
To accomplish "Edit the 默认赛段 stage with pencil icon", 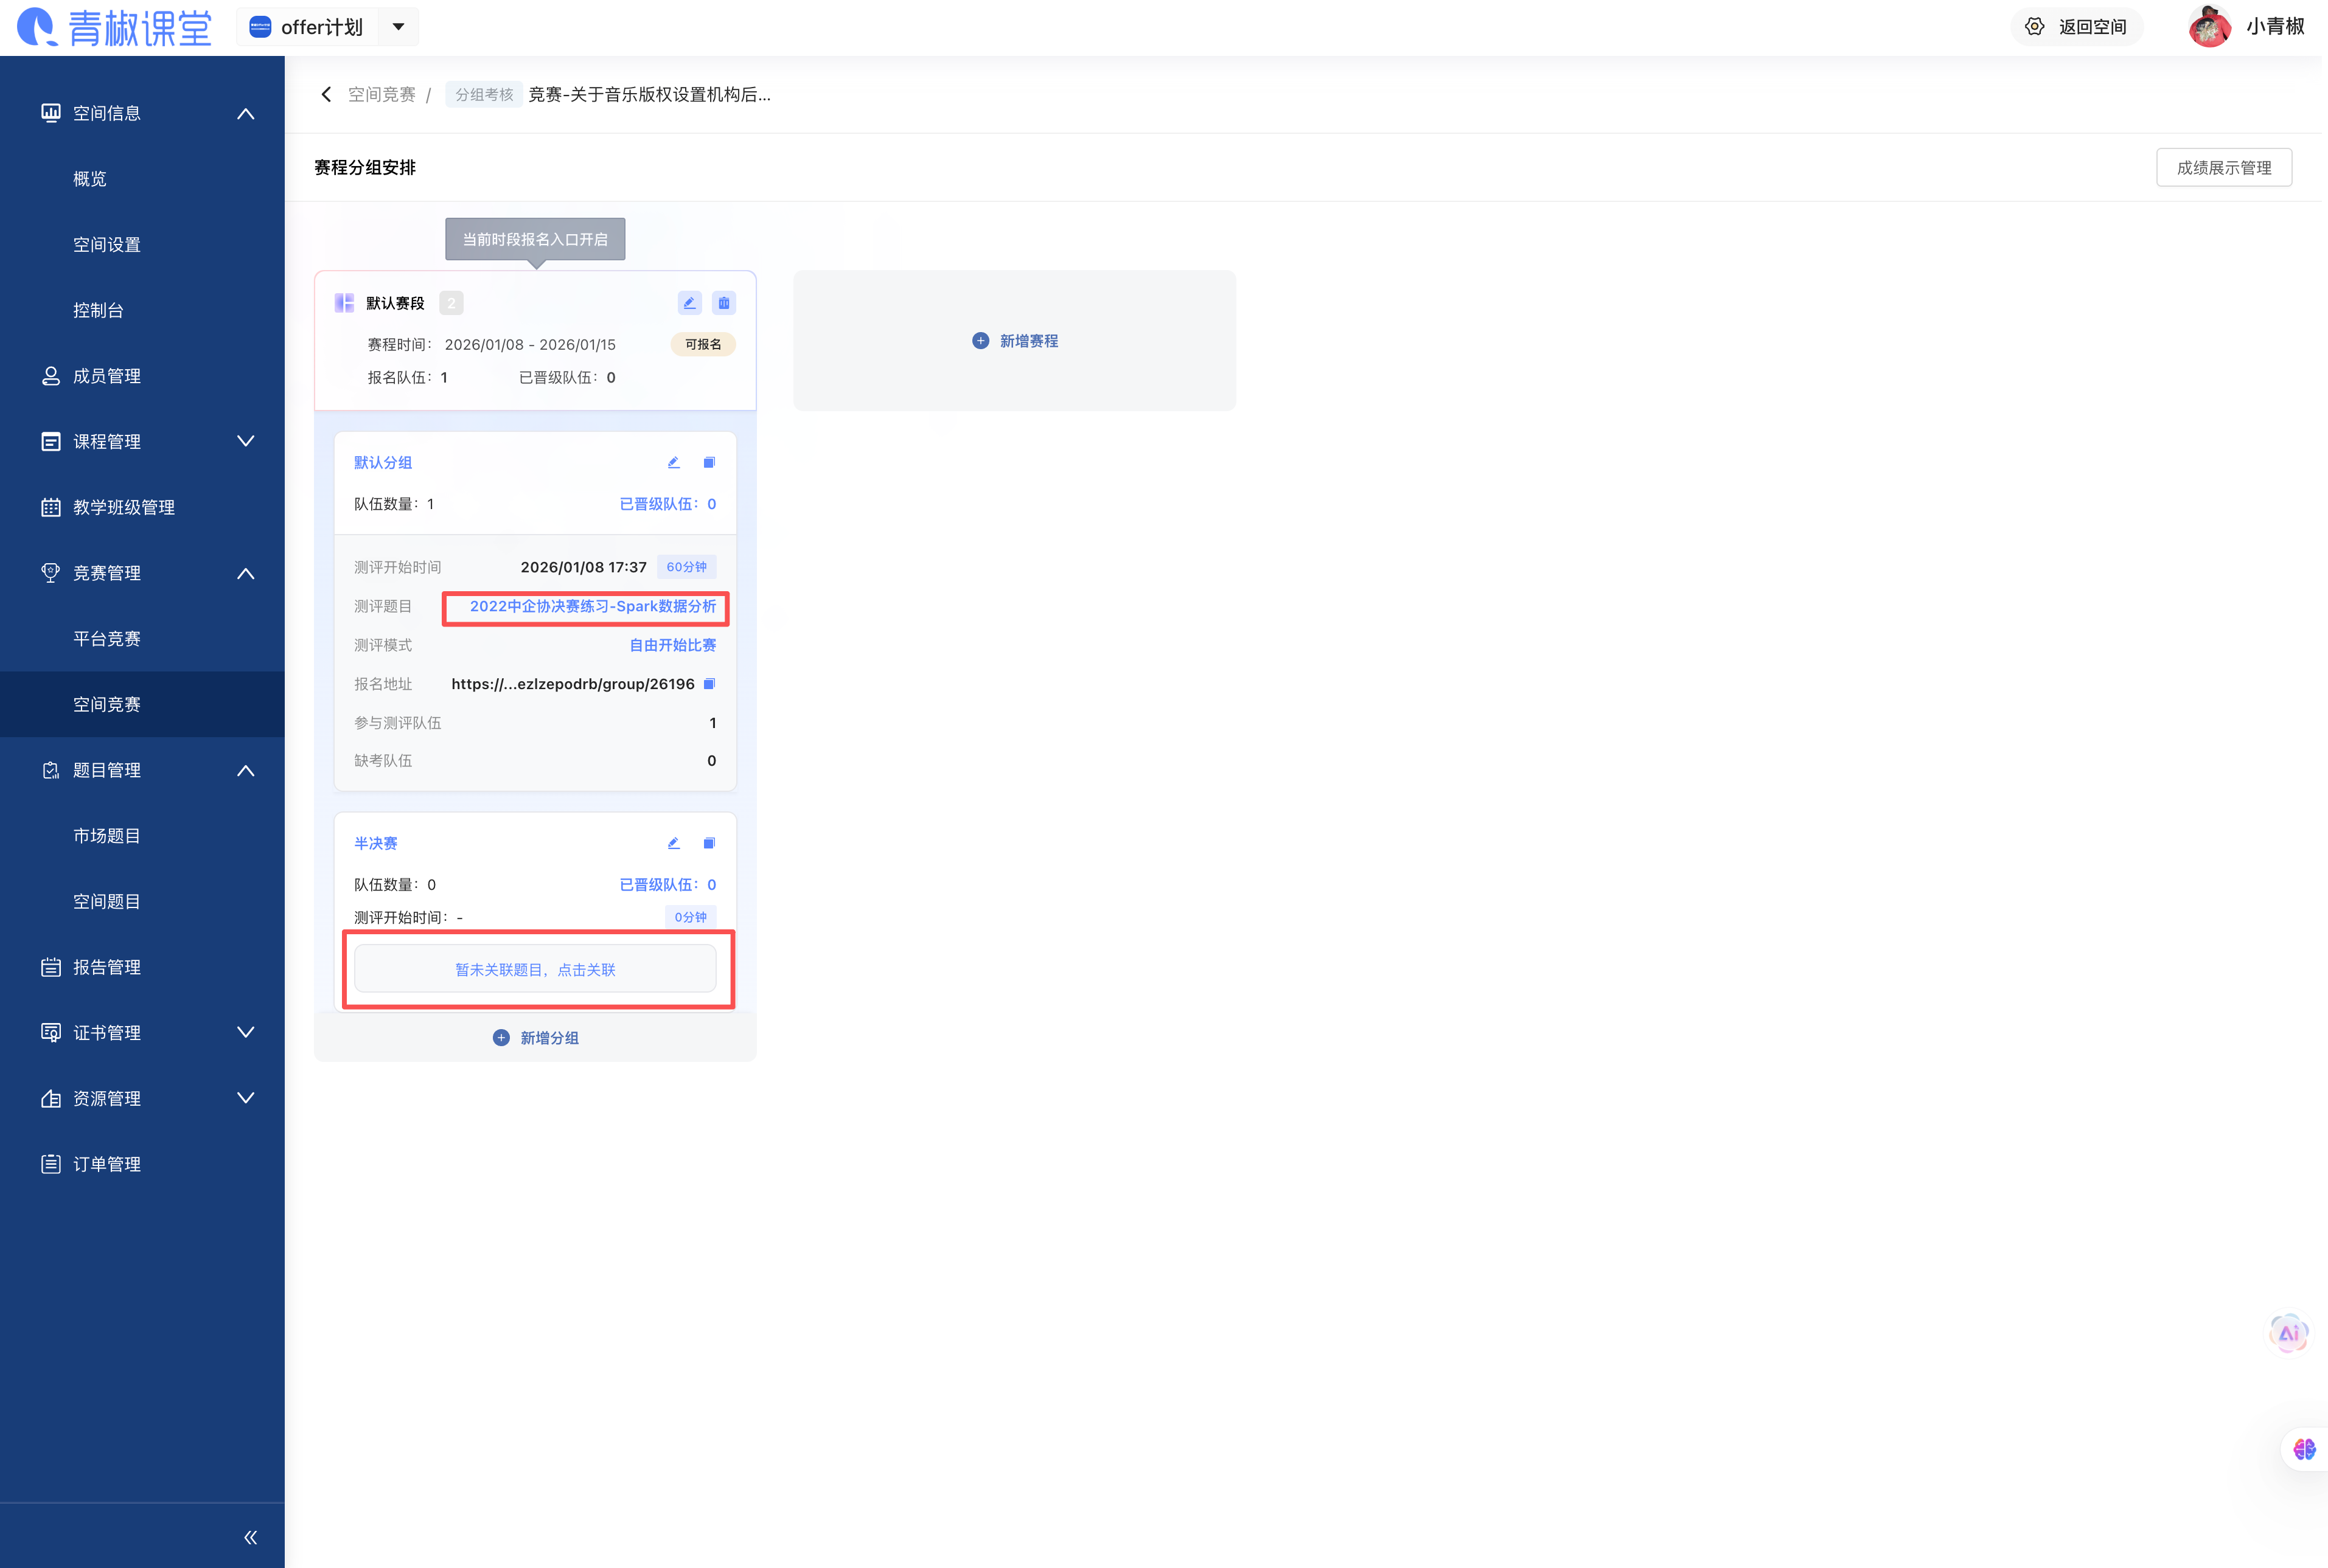I will click(688, 303).
